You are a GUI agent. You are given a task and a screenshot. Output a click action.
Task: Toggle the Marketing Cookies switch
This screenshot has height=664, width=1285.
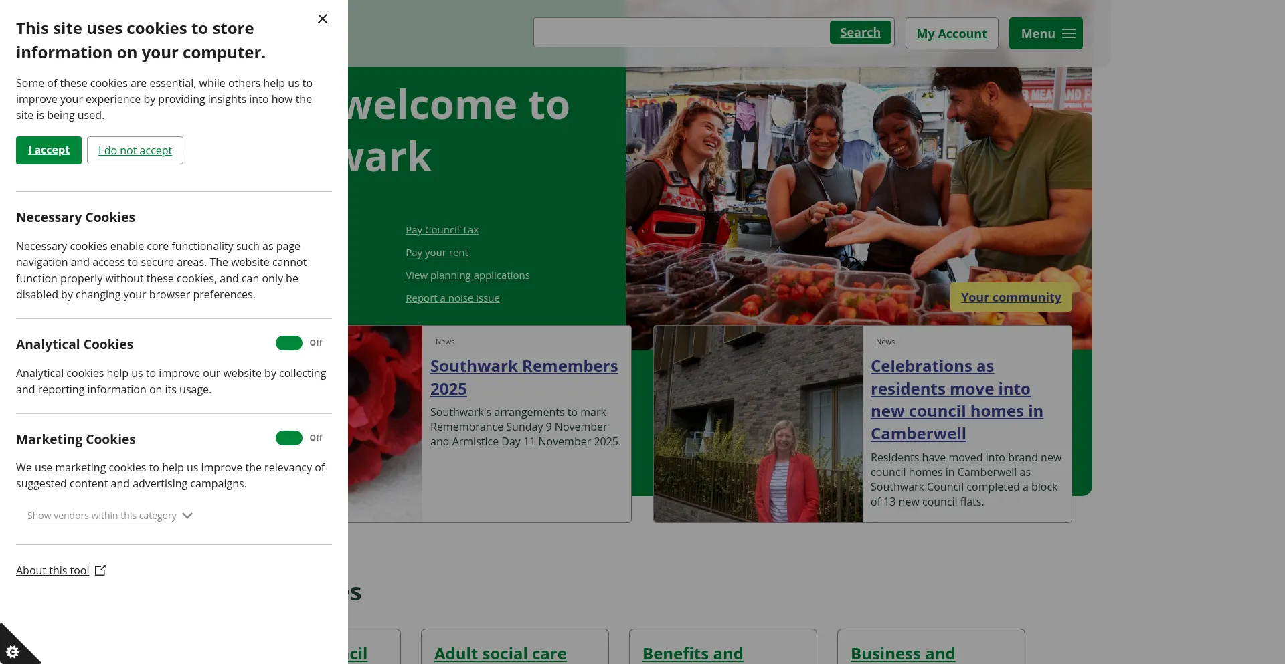tap(289, 438)
